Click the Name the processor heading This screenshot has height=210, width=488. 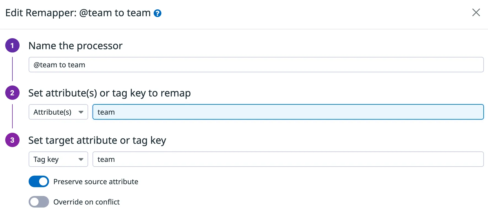75,46
